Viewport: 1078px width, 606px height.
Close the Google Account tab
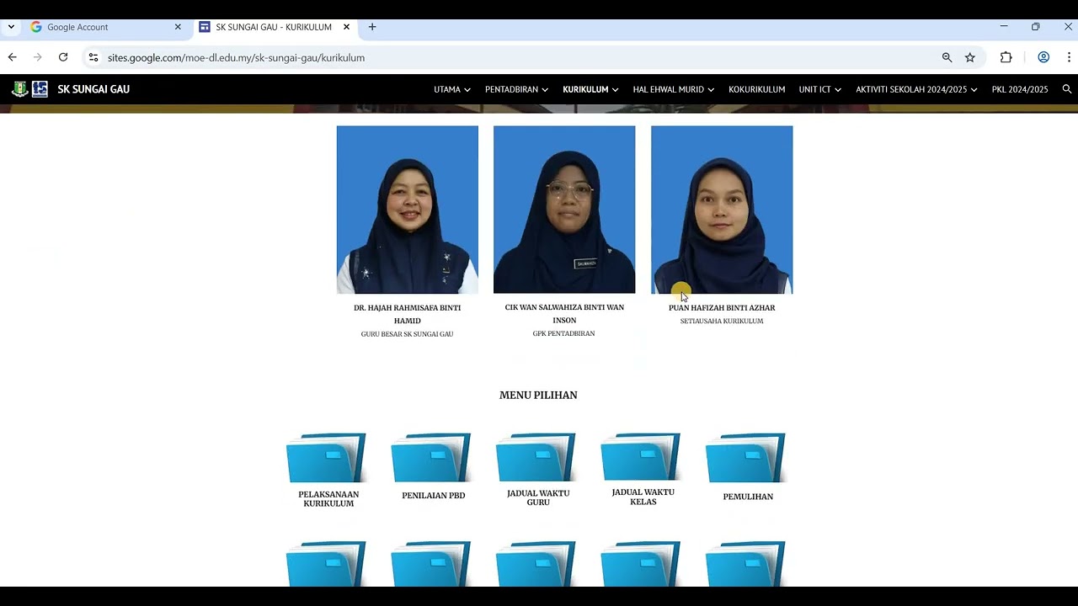tap(178, 27)
